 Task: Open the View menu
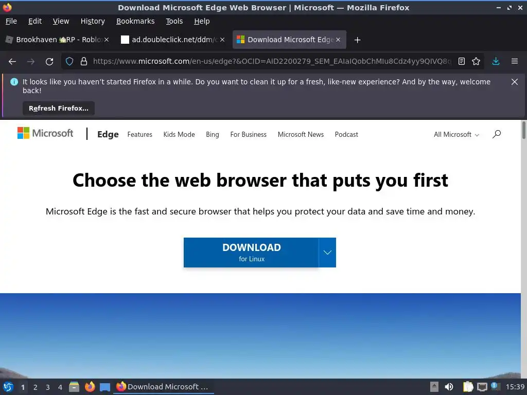tap(61, 21)
